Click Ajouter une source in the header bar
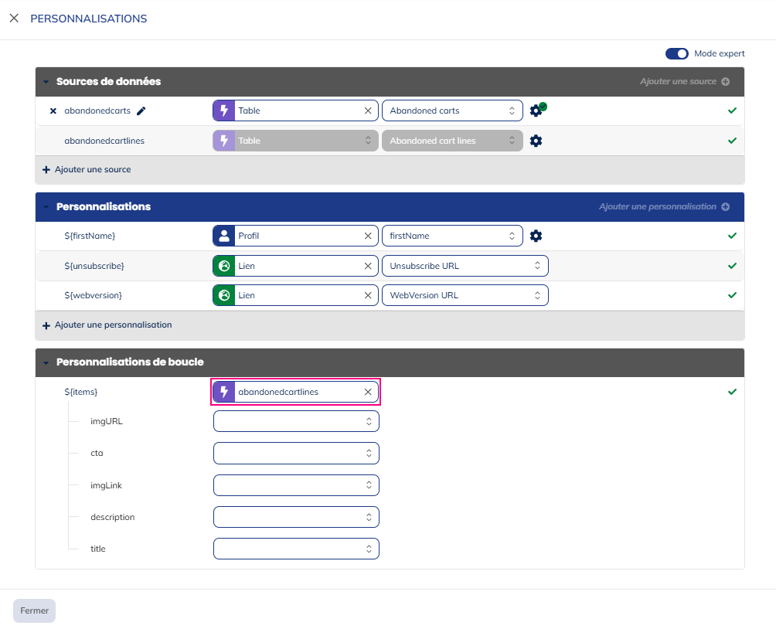This screenshot has width=776, height=629. pos(684,82)
